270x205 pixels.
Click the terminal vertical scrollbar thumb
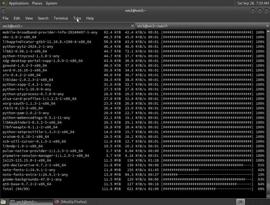coord(268,188)
